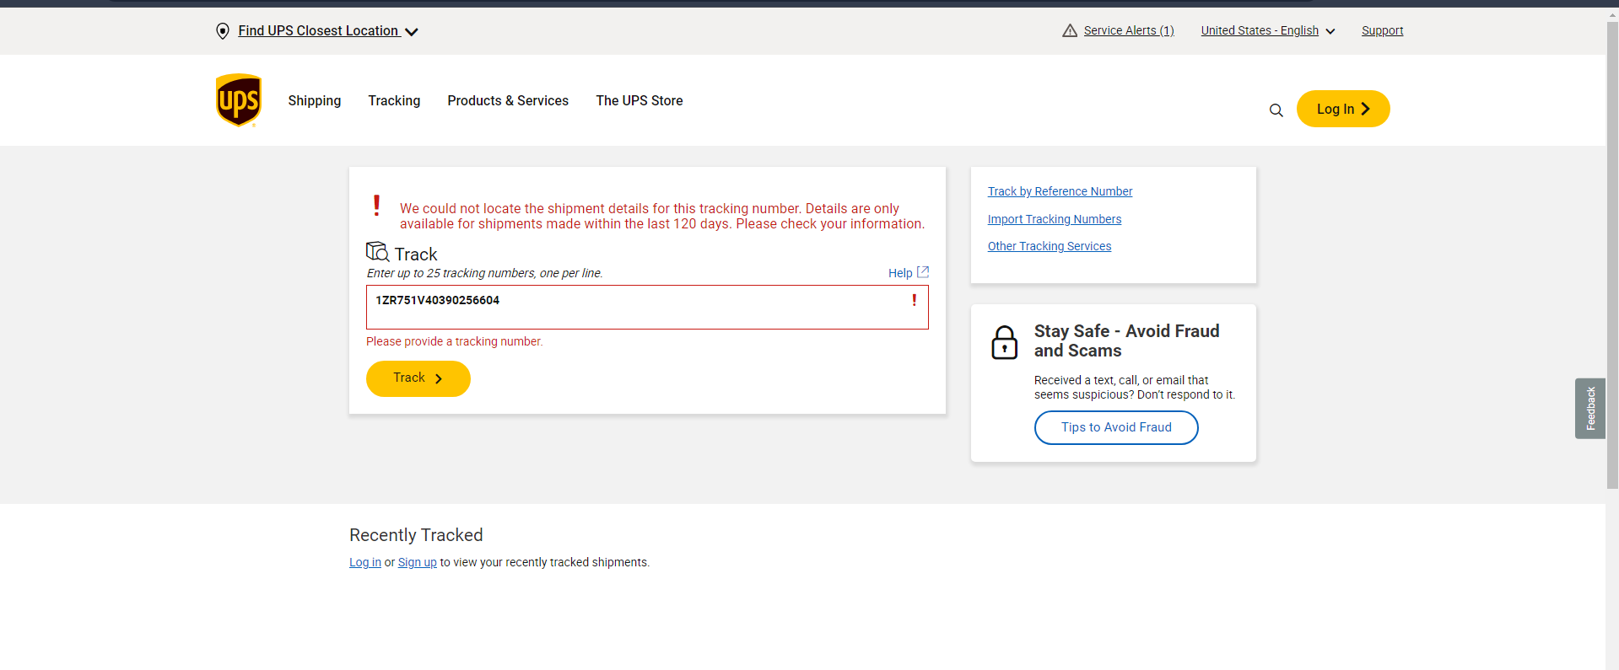
Task: Click the yellow Log In button
Action: click(1343, 109)
